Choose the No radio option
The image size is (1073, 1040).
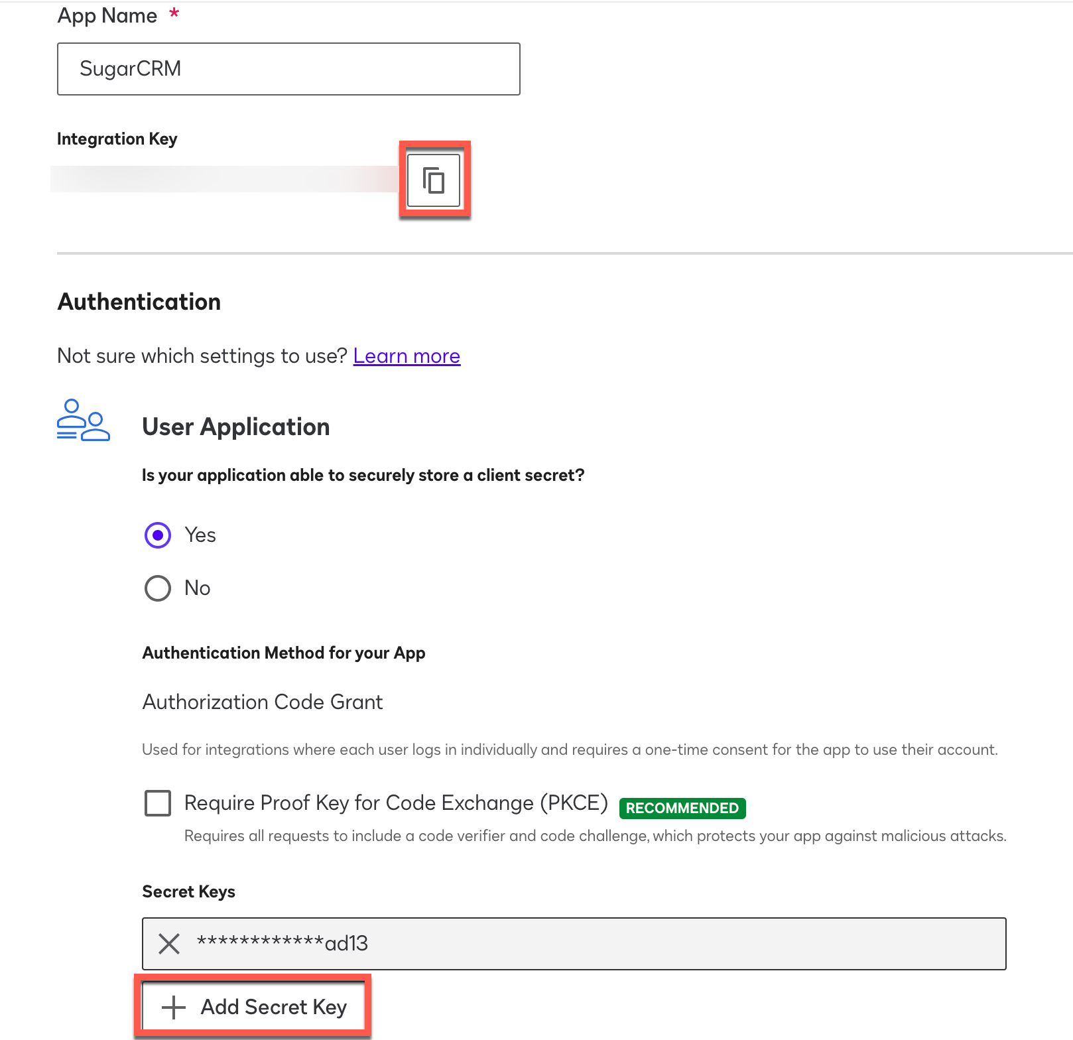click(x=158, y=588)
